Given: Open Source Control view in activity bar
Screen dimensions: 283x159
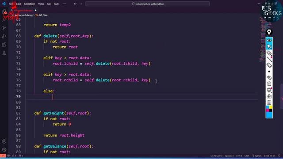Looking at the screenshot, I should [x=4, y=28].
